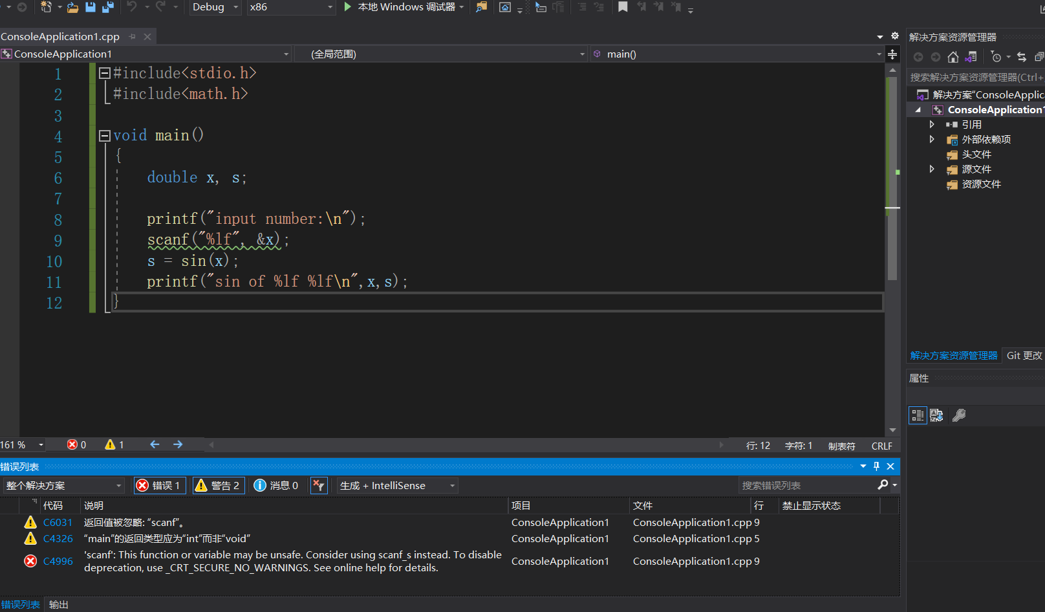Open the C4996 error code link
The image size is (1045, 612).
click(58, 561)
